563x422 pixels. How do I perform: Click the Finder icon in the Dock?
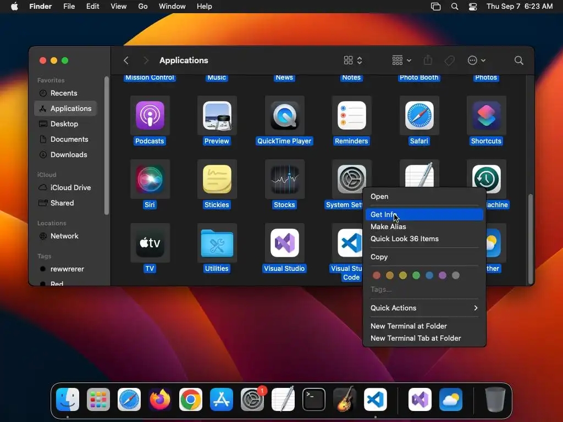point(68,399)
